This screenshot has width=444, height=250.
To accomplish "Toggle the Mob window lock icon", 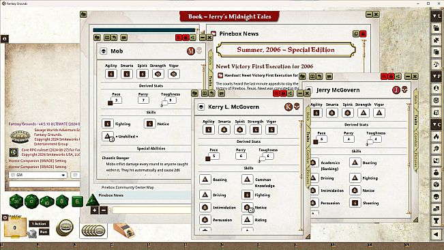I will click(x=186, y=38).
